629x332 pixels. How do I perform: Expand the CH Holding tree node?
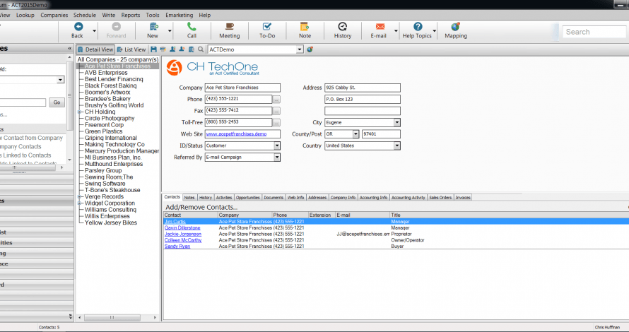click(x=79, y=112)
